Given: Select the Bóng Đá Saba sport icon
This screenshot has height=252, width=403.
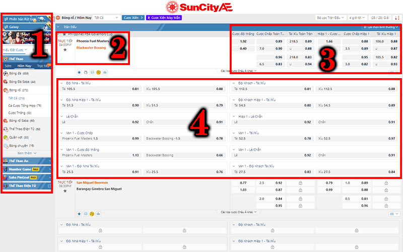Looking at the screenshot, I should coord(6,82).
